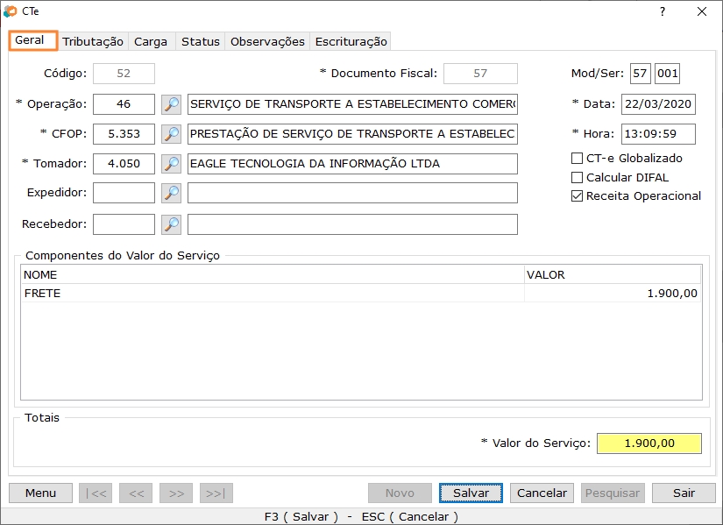Image resolution: width=723 pixels, height=525 pixels.
Task: Jump to the first record
Action: [x=95, y=493]
